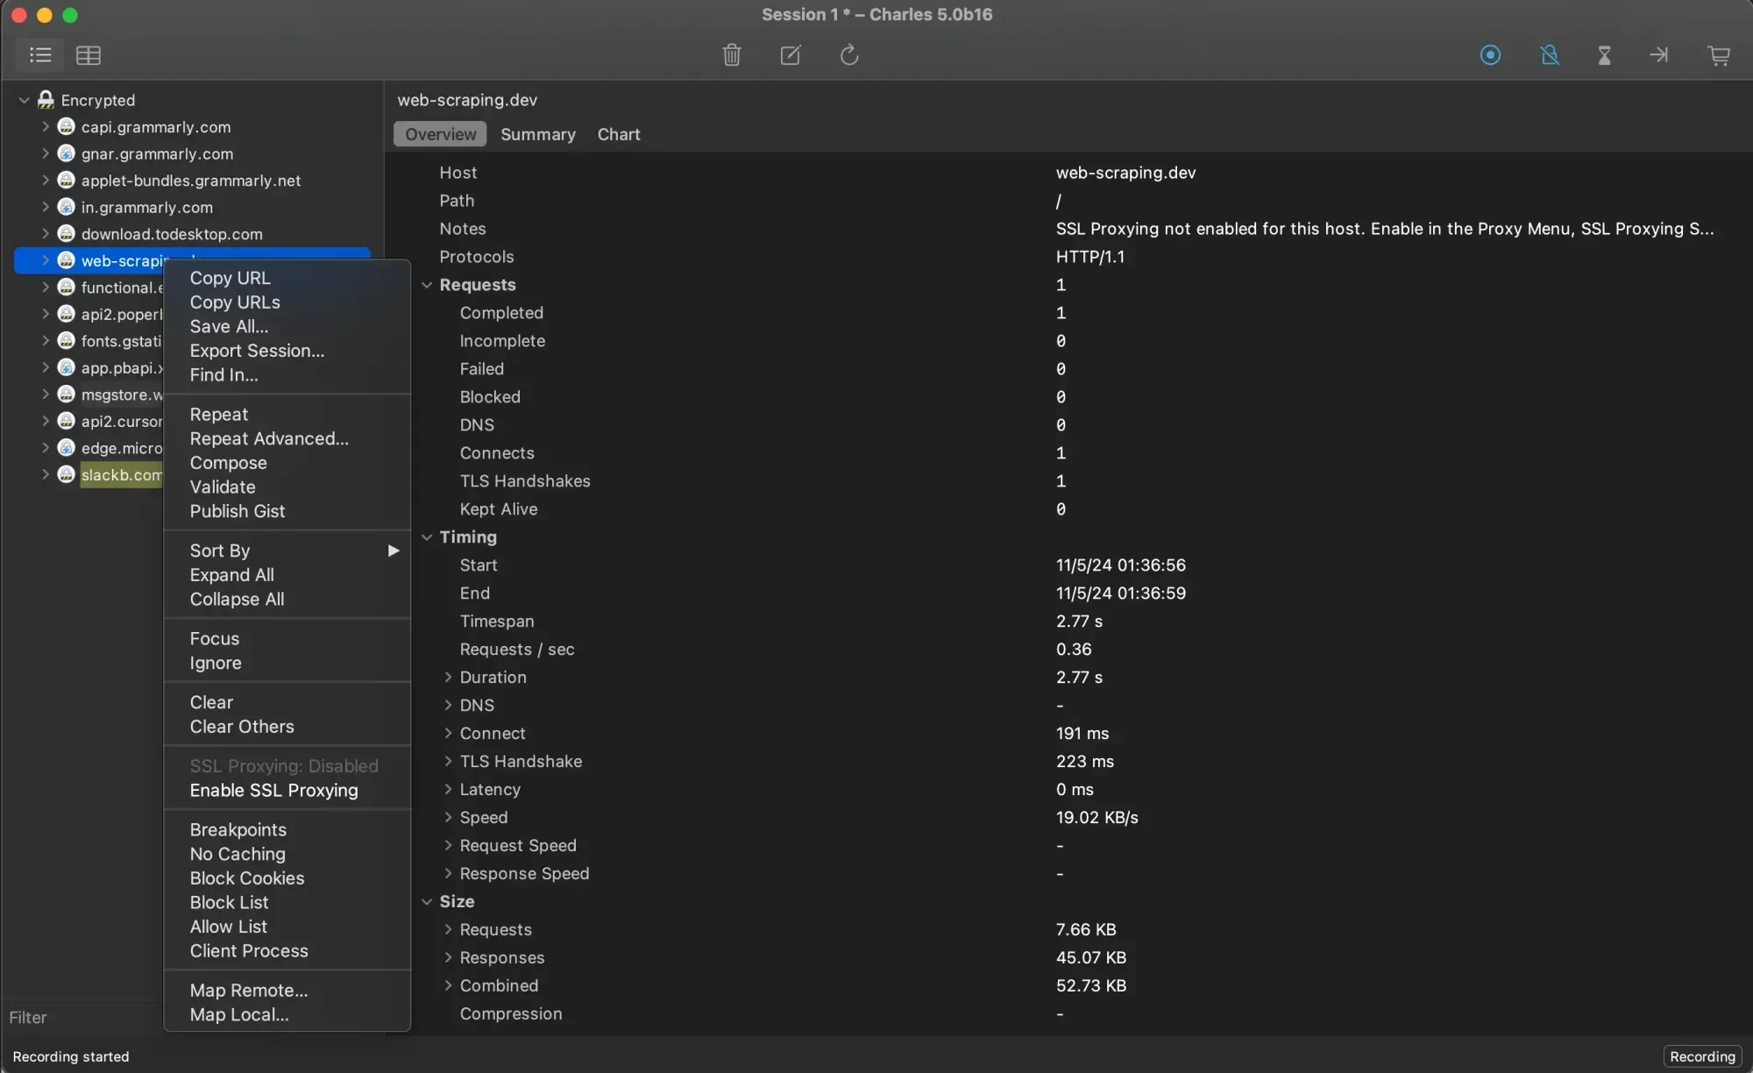Turn on No Caching for this host

(x=237, y=854)
